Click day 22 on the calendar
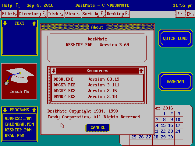 tap(163, 131)
